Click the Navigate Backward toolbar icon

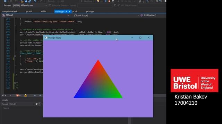coord(5,1)
